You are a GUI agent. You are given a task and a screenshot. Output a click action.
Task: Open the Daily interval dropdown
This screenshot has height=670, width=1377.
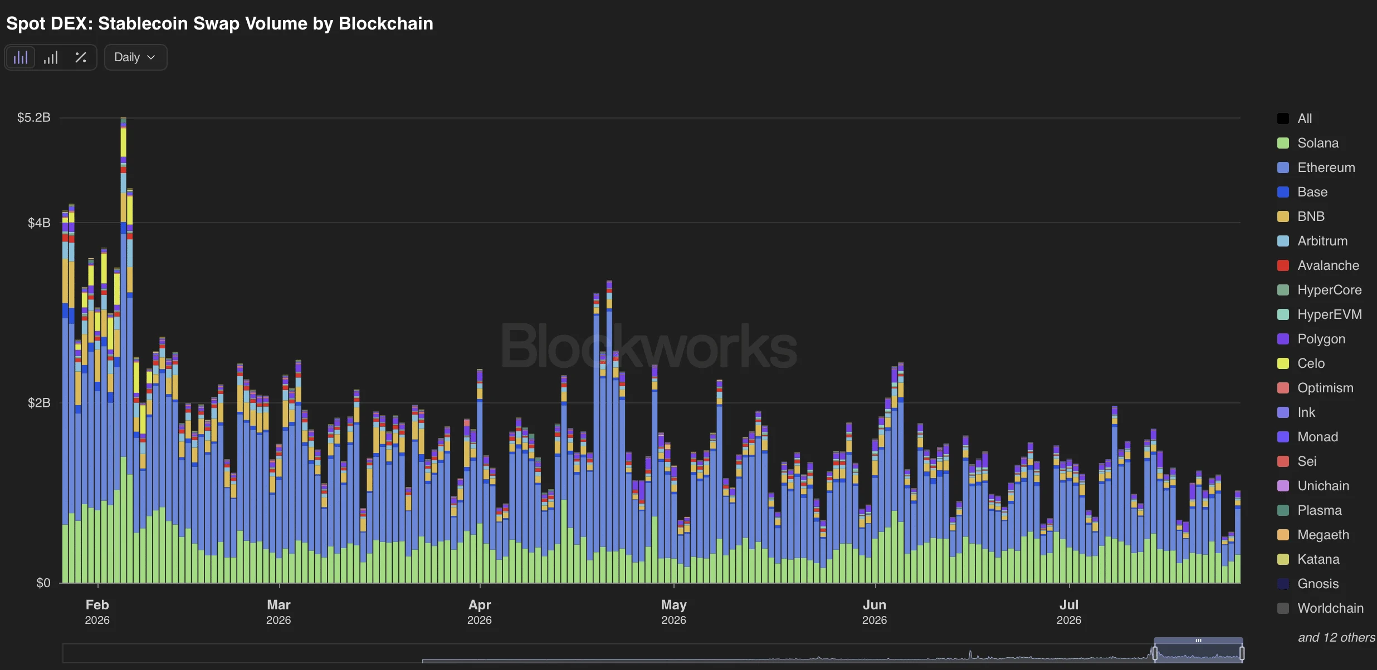(x=135, y=57)
